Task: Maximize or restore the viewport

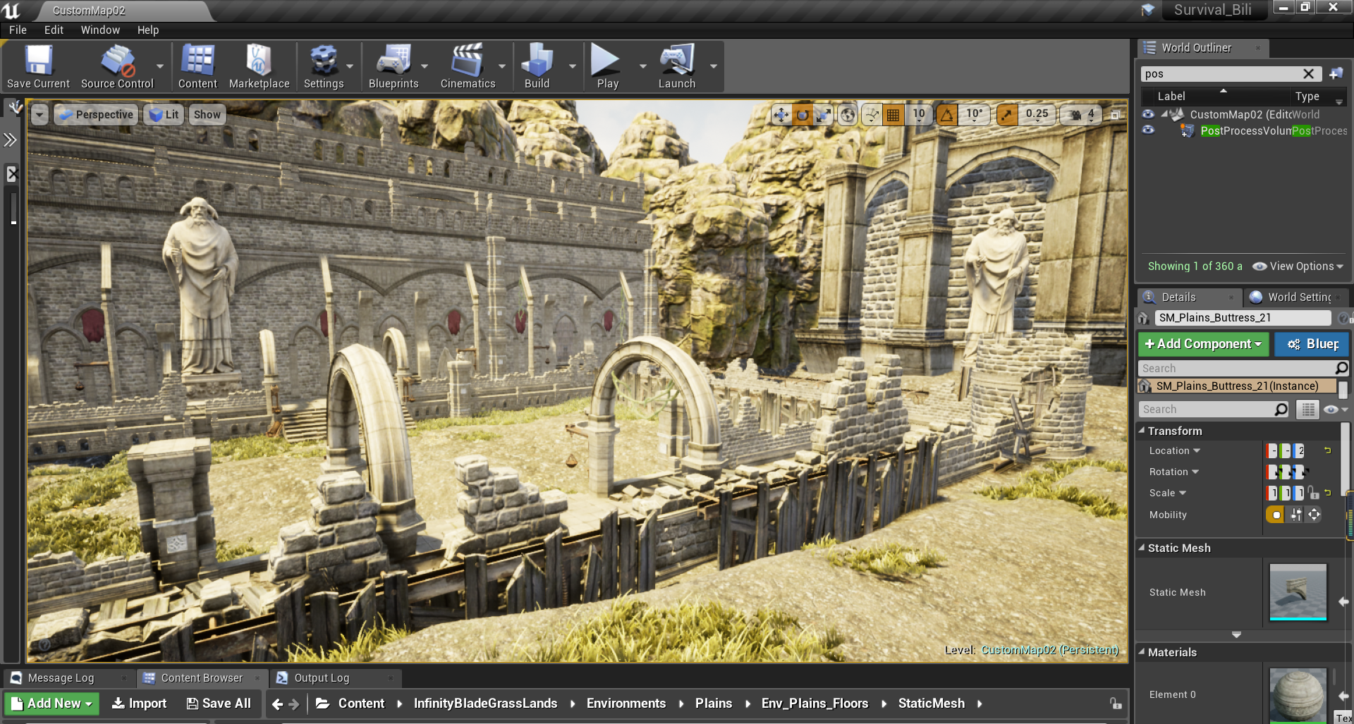Action: point(1116,114)
